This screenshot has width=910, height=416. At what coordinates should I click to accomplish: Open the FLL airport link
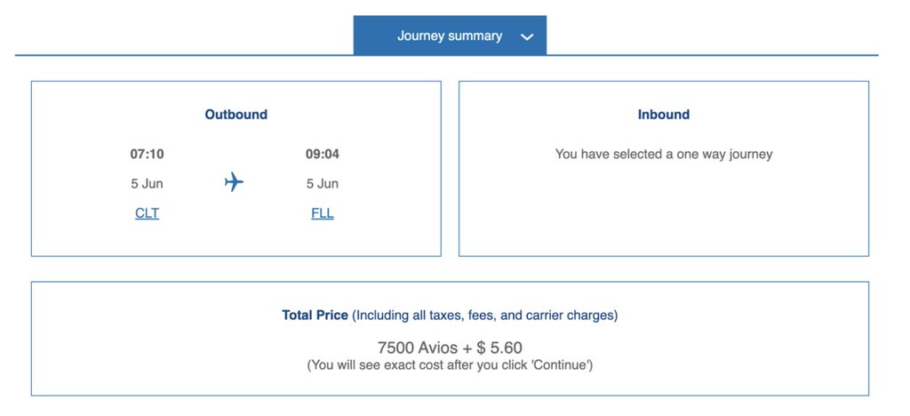(323, 213)
